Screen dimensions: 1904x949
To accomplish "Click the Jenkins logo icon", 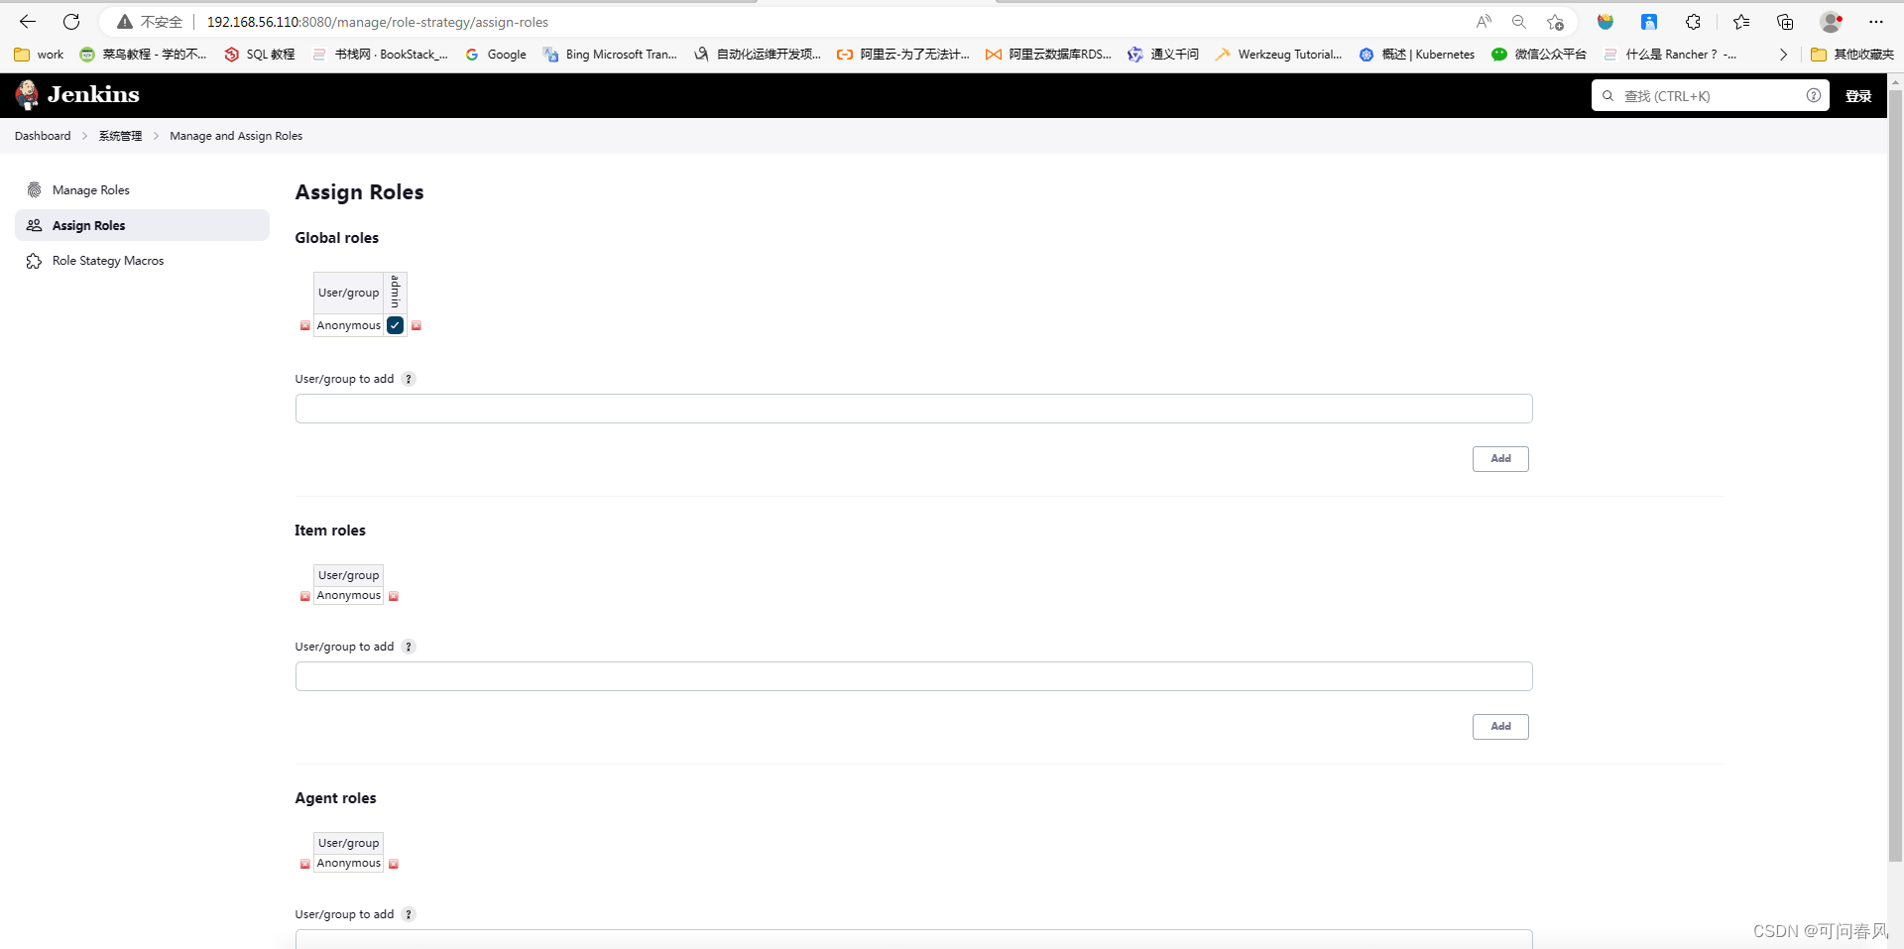I will coord(27,95).
